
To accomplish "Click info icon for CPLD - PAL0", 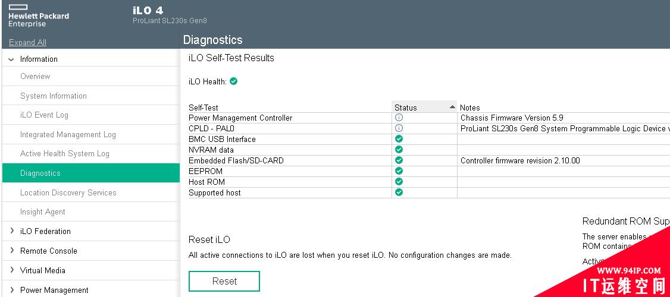I will click(399, 128).
